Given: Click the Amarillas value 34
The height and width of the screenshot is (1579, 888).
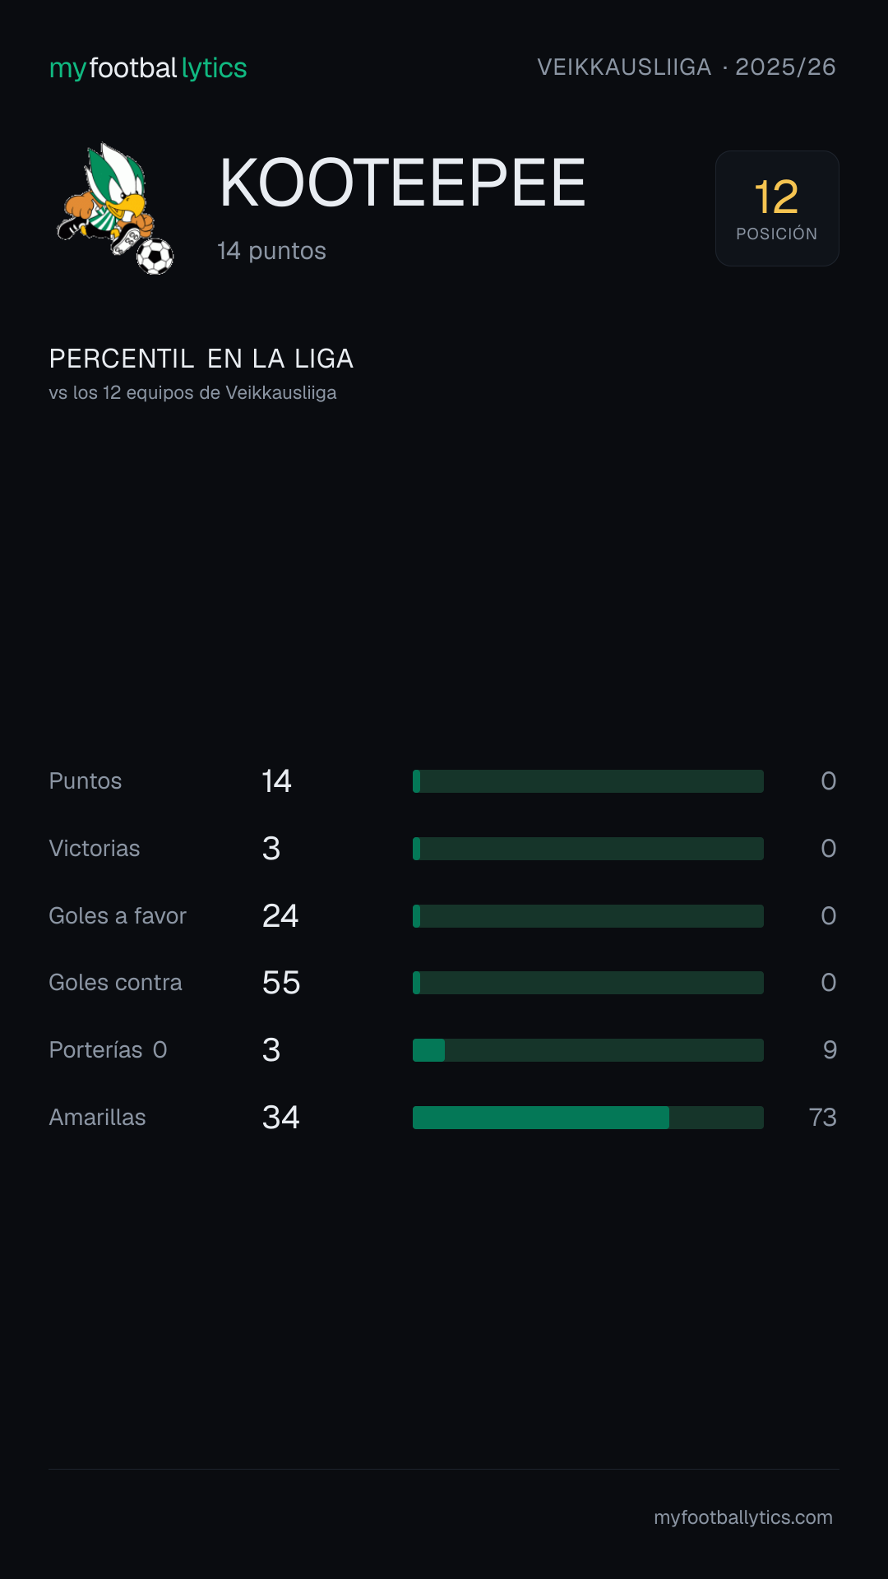Looking at the screenshot, I should [x=281, y=1118].
